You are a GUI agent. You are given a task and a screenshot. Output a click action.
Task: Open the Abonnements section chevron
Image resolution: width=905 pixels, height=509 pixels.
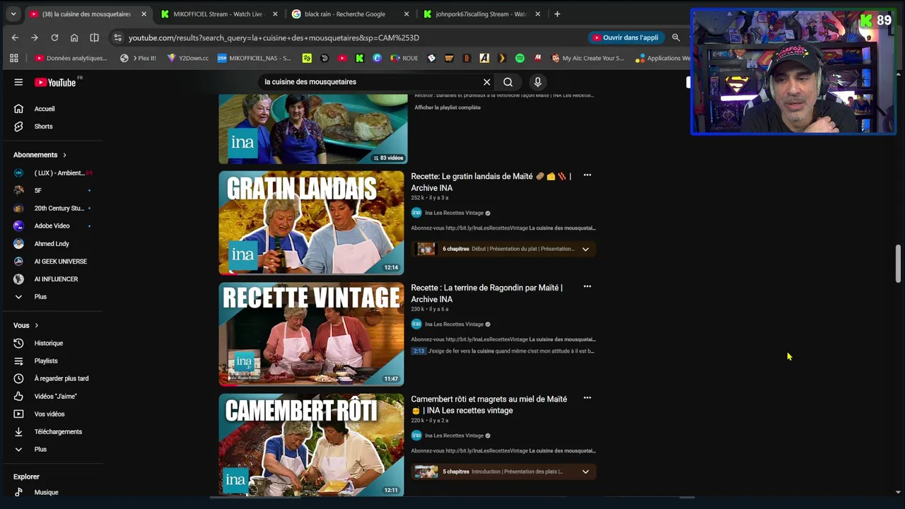[x=64, y=155]
